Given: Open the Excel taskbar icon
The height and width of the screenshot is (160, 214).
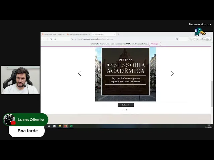Looking at the screenshot, I should tap(71, 126).
